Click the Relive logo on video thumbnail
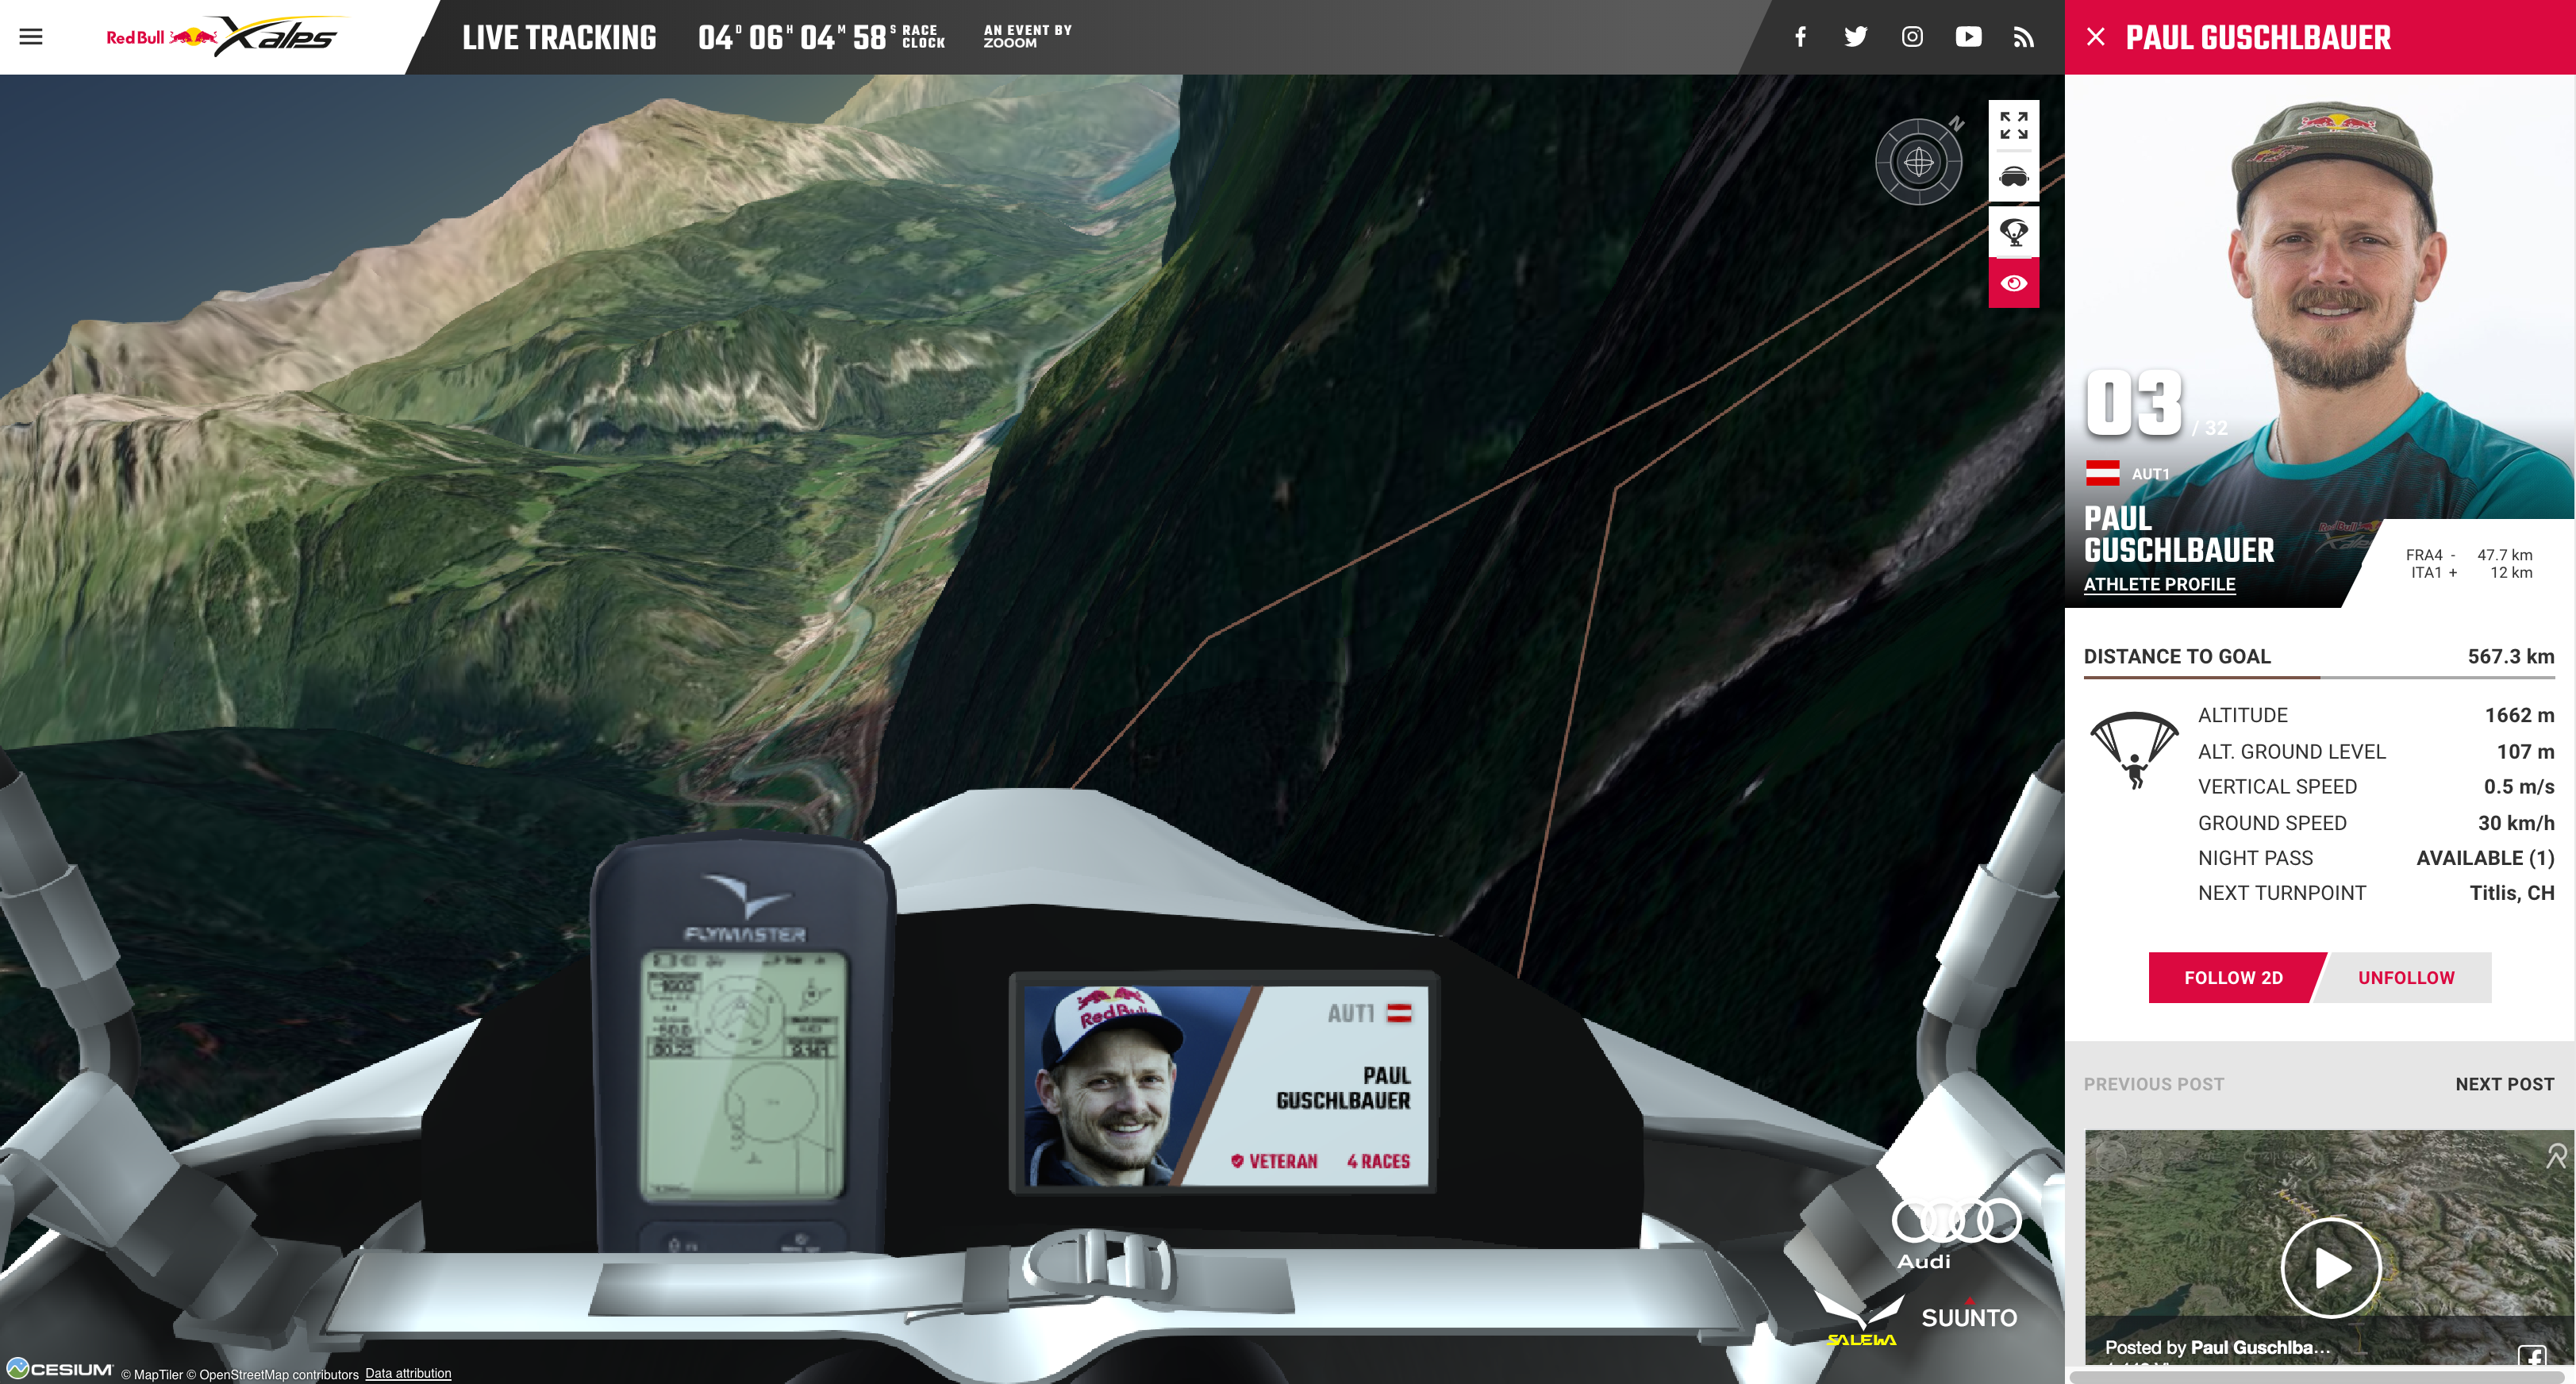The image size is (2576, 1384). pyautogui.click(x=2555, y=1156)
